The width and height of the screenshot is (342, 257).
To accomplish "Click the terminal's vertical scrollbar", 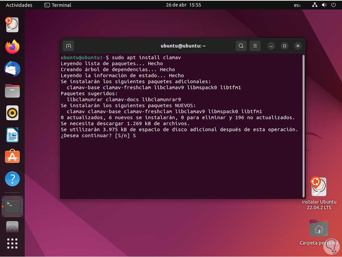I will tap(303, 126).
